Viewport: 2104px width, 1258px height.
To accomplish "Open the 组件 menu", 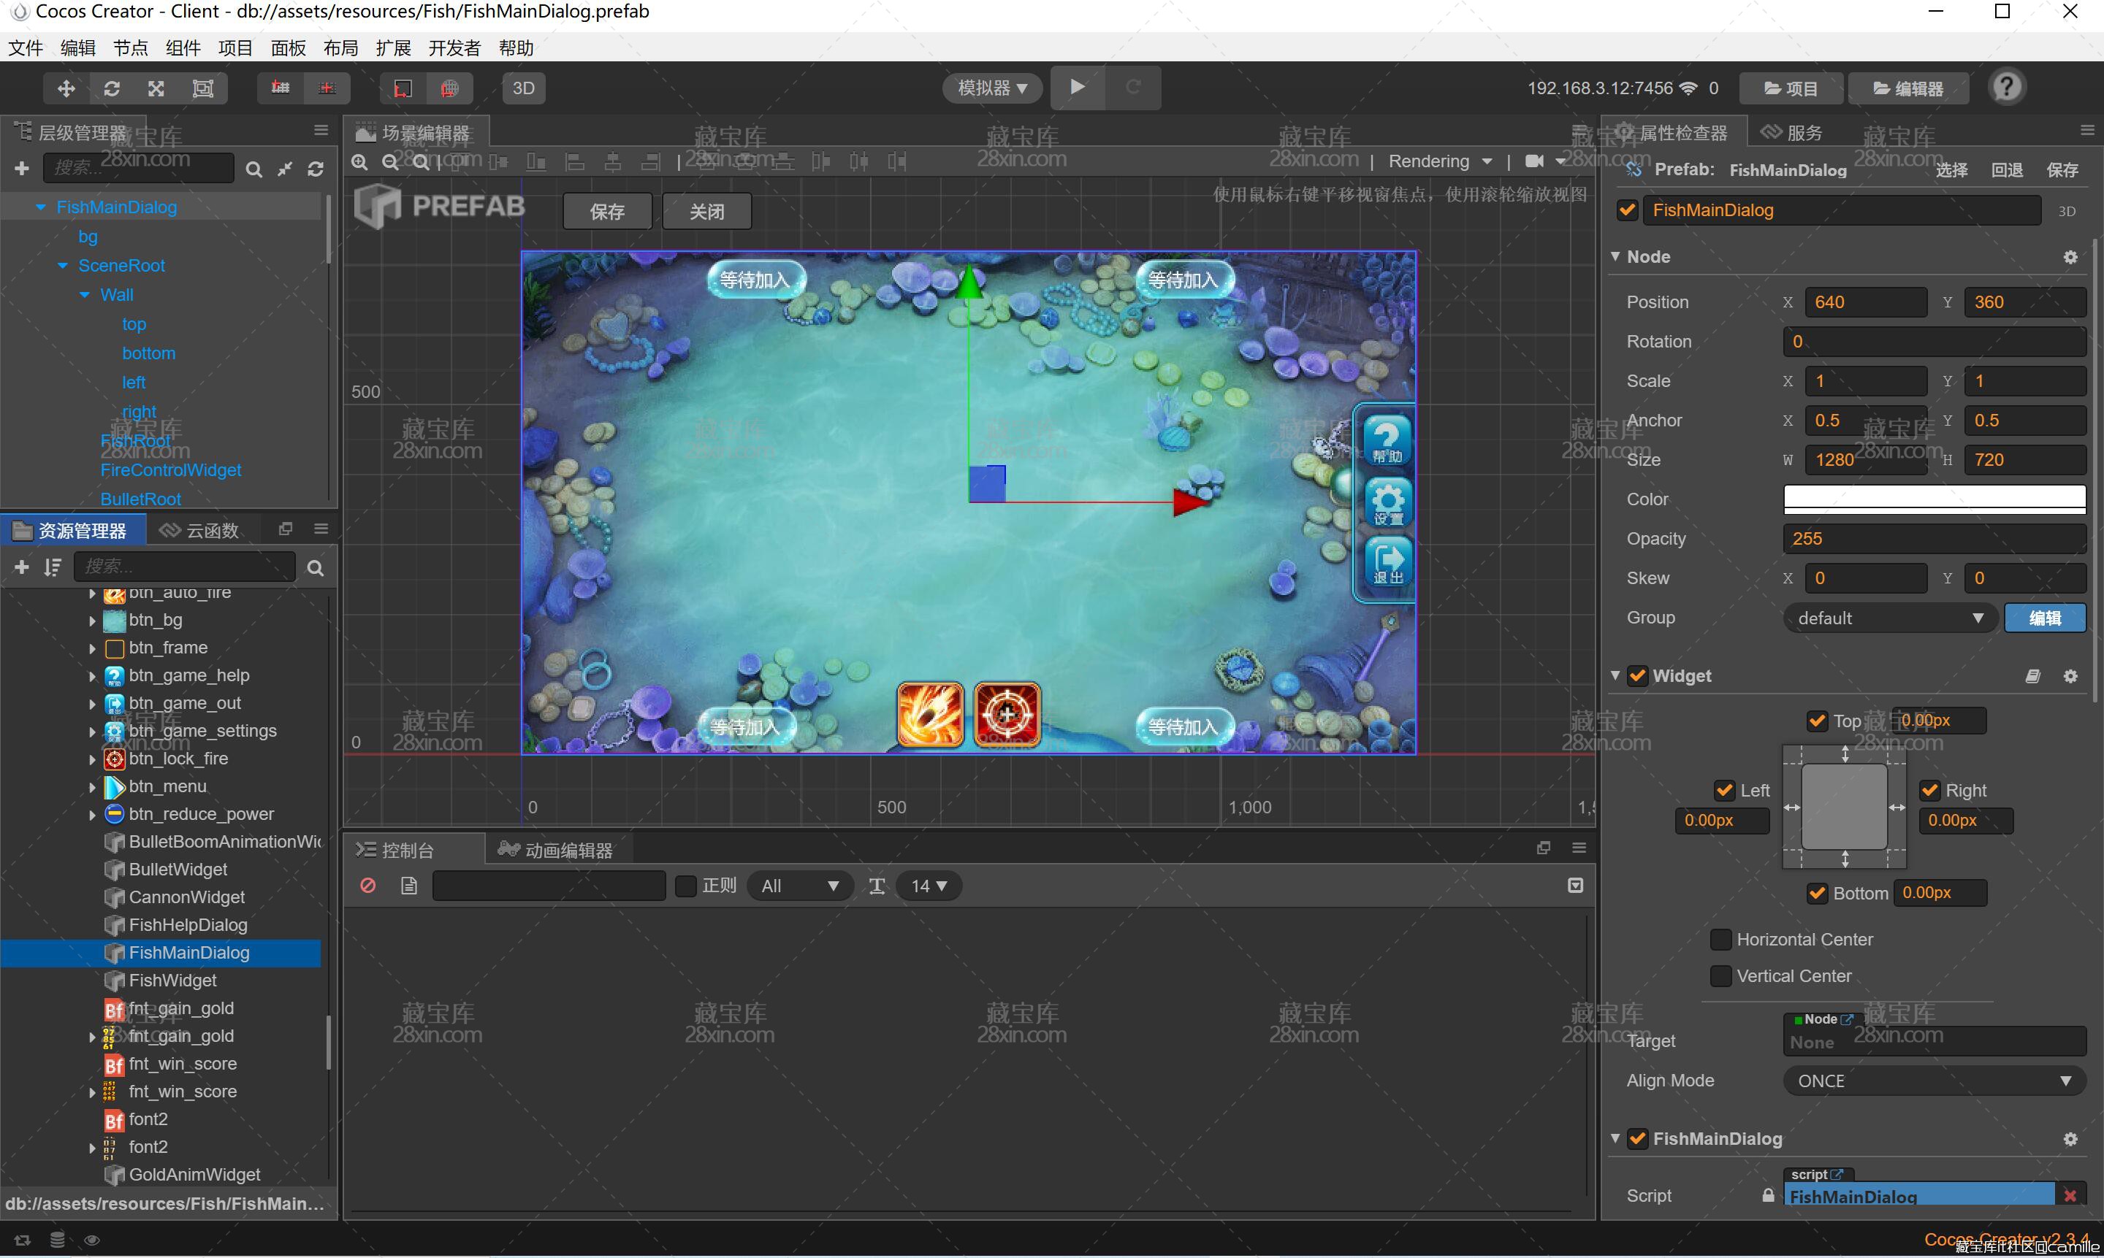I will click(183, 48).
